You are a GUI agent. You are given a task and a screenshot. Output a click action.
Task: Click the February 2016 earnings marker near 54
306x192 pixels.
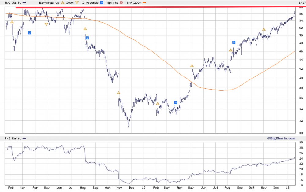click(x=12, y=22)
